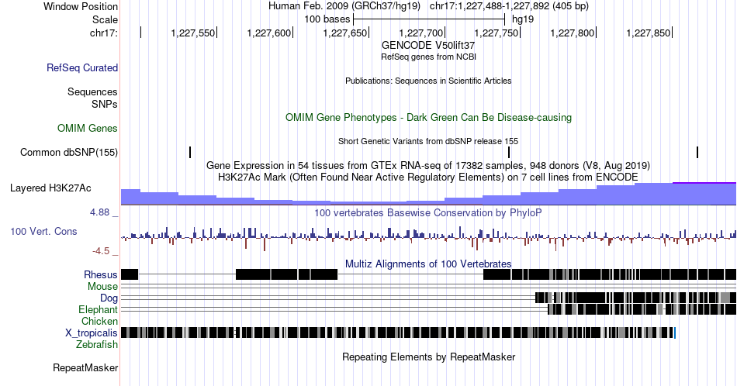Click the Scale label

(x=105, y=19)
